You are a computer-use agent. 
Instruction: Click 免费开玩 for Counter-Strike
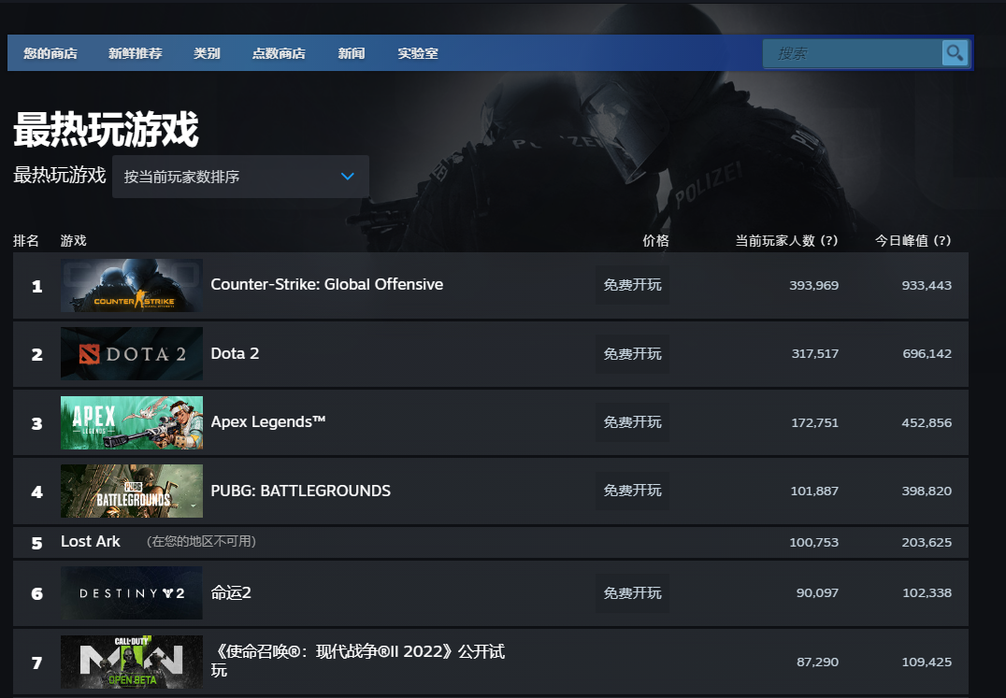tap(632, 285)
